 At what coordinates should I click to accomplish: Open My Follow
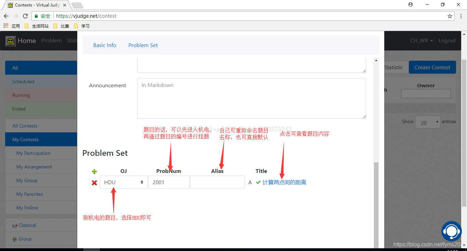[x=41, y=208]
